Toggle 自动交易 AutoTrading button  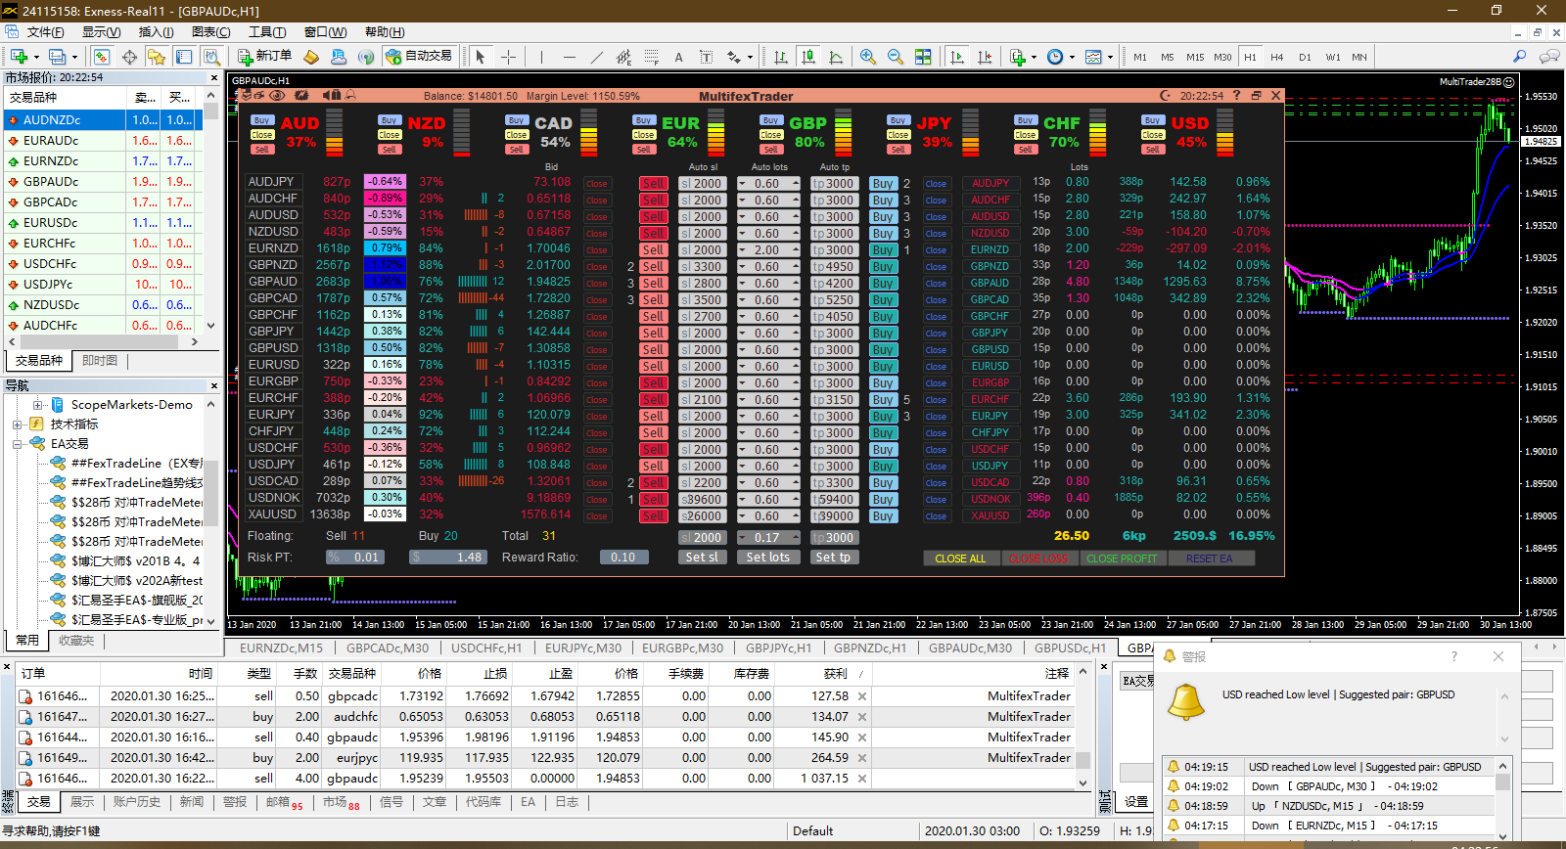pyautogui.click(x=420, y=57)
